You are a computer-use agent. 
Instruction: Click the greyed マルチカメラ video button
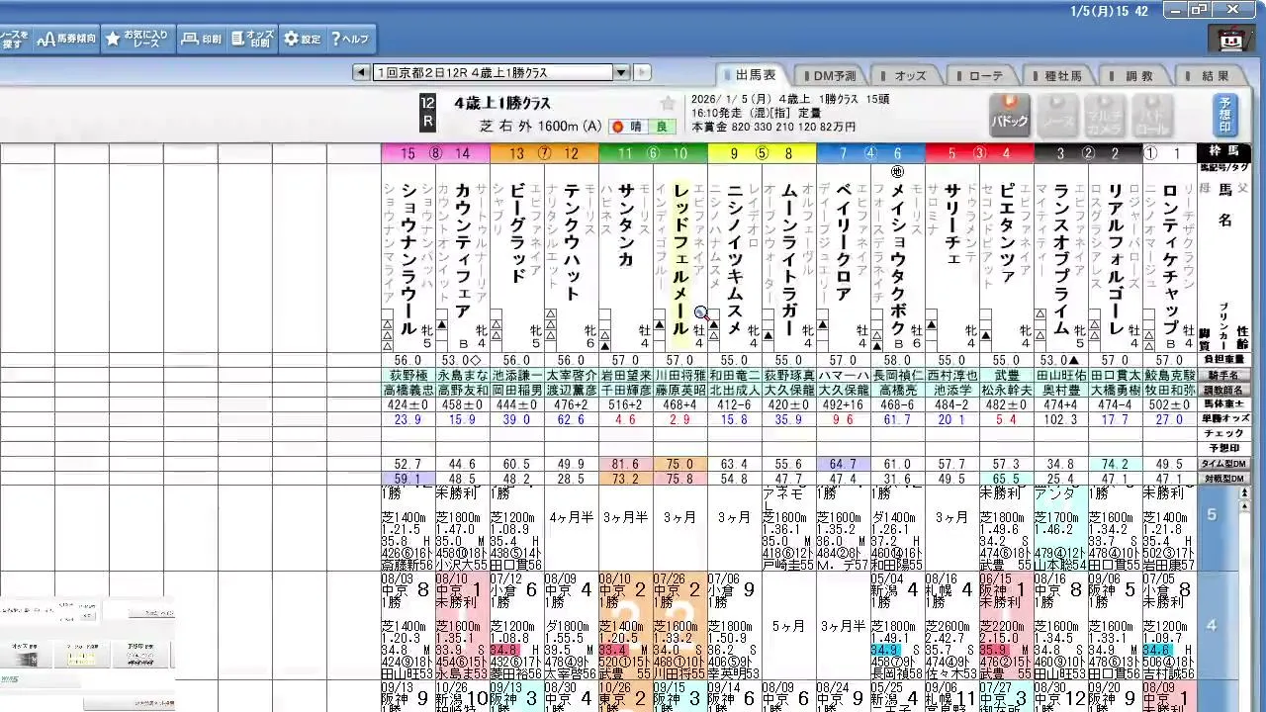1105,115
